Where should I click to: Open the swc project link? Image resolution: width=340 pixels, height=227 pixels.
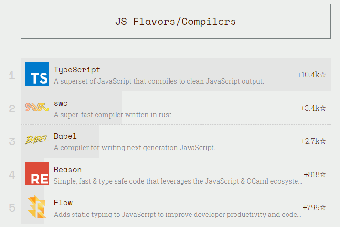[x=61, y=103]
